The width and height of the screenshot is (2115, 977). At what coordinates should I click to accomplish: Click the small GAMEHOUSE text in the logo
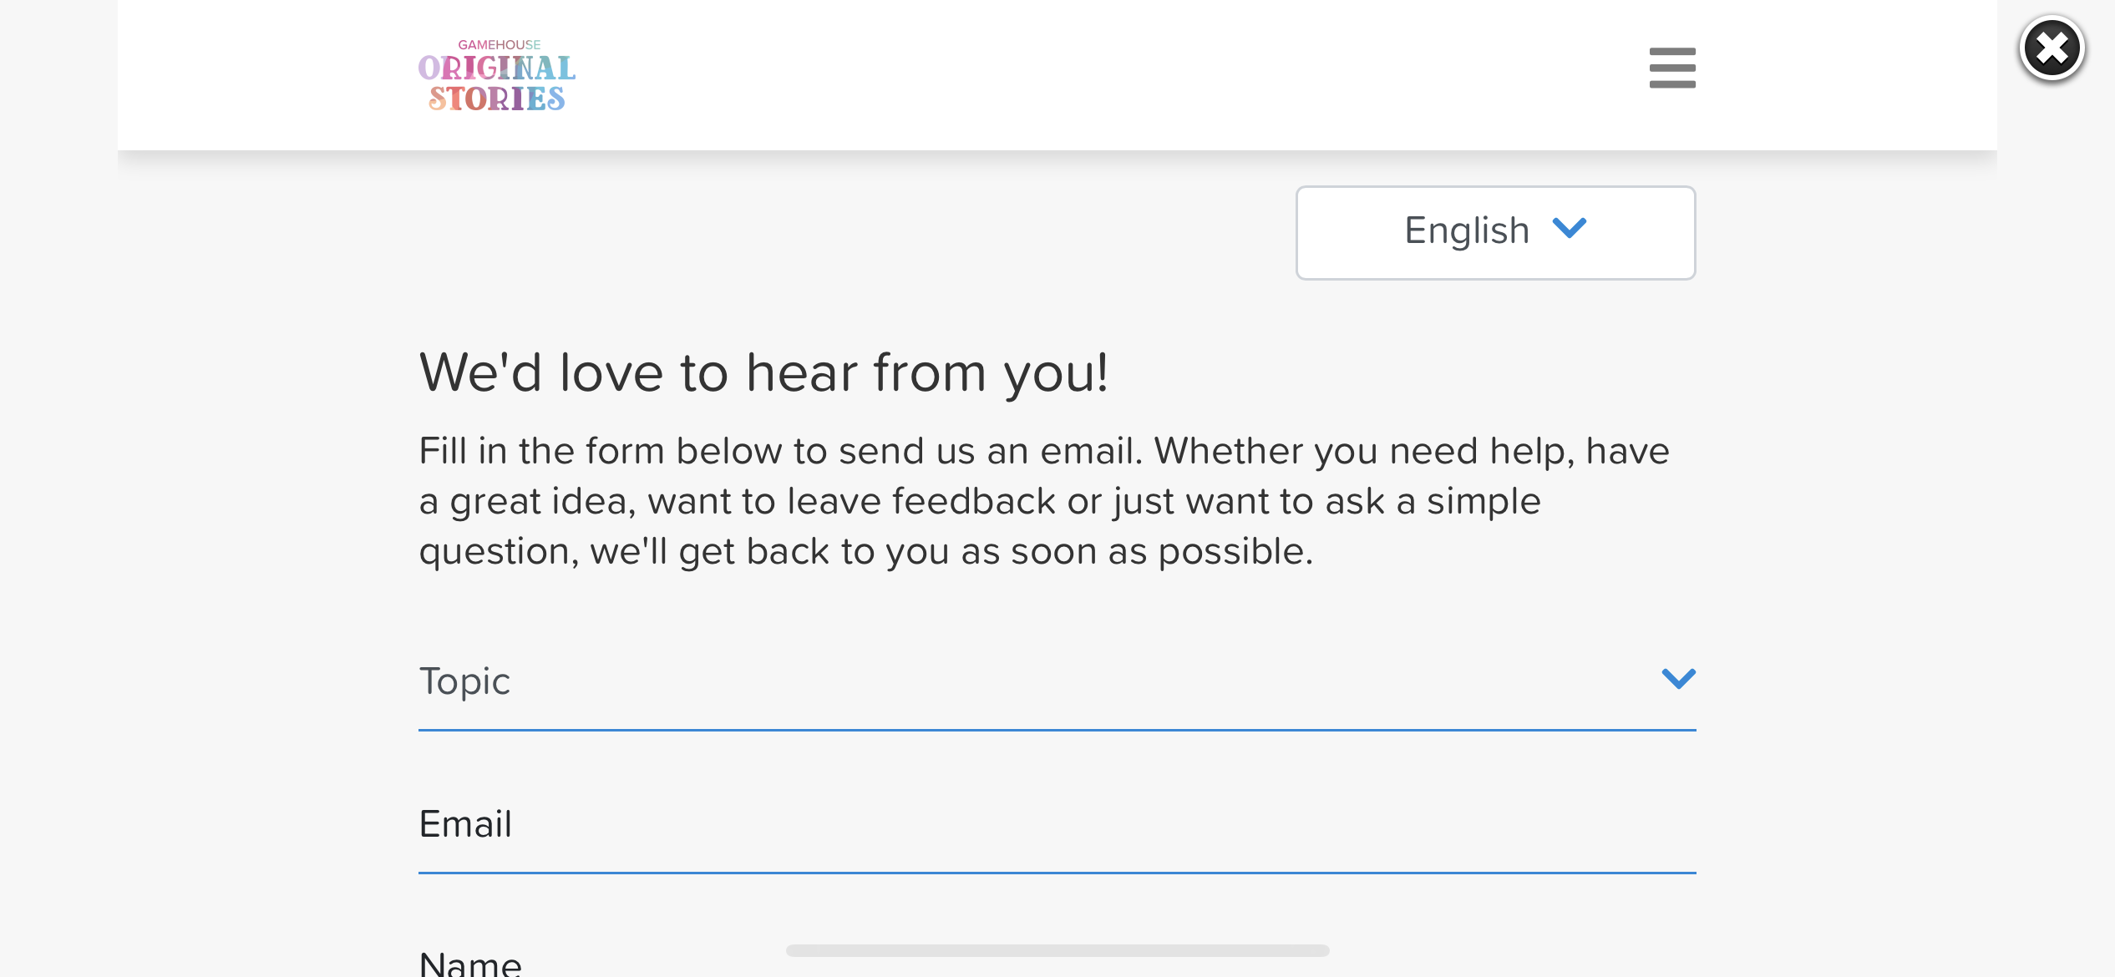click(x=499, y=45)
